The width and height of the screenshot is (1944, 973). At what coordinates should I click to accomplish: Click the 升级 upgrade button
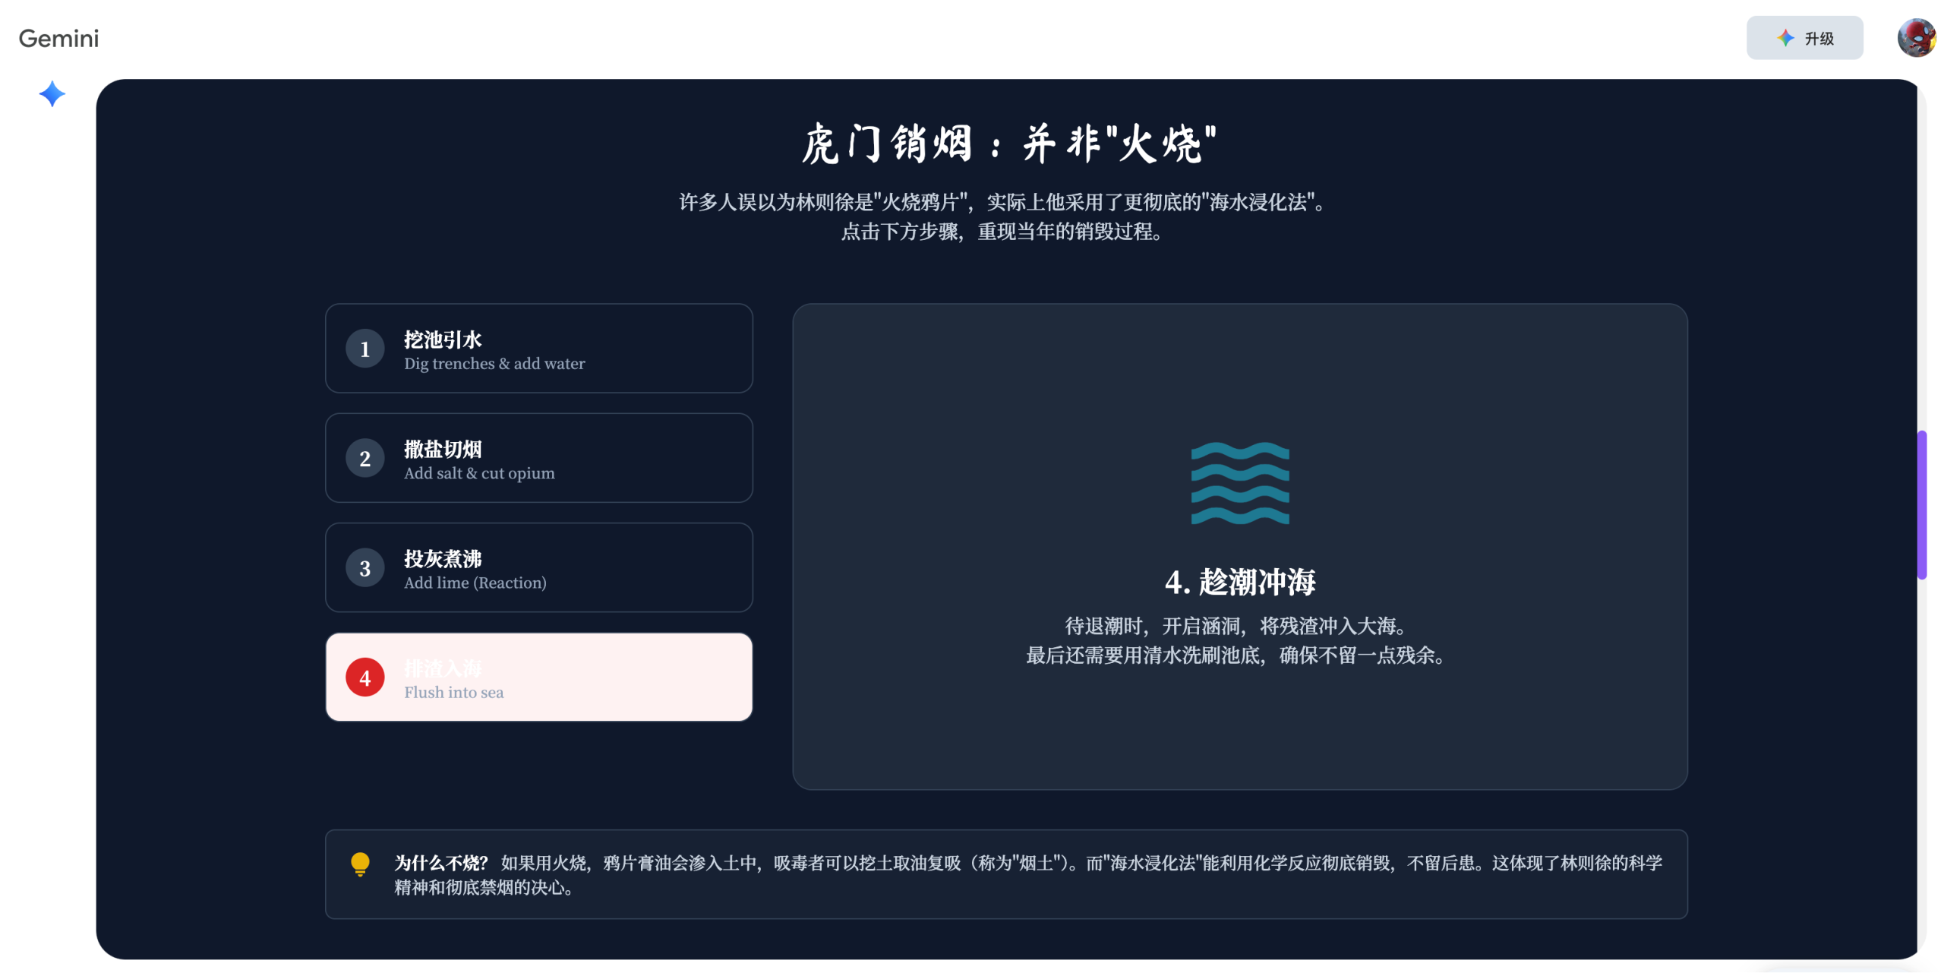tap(1805, 37)
